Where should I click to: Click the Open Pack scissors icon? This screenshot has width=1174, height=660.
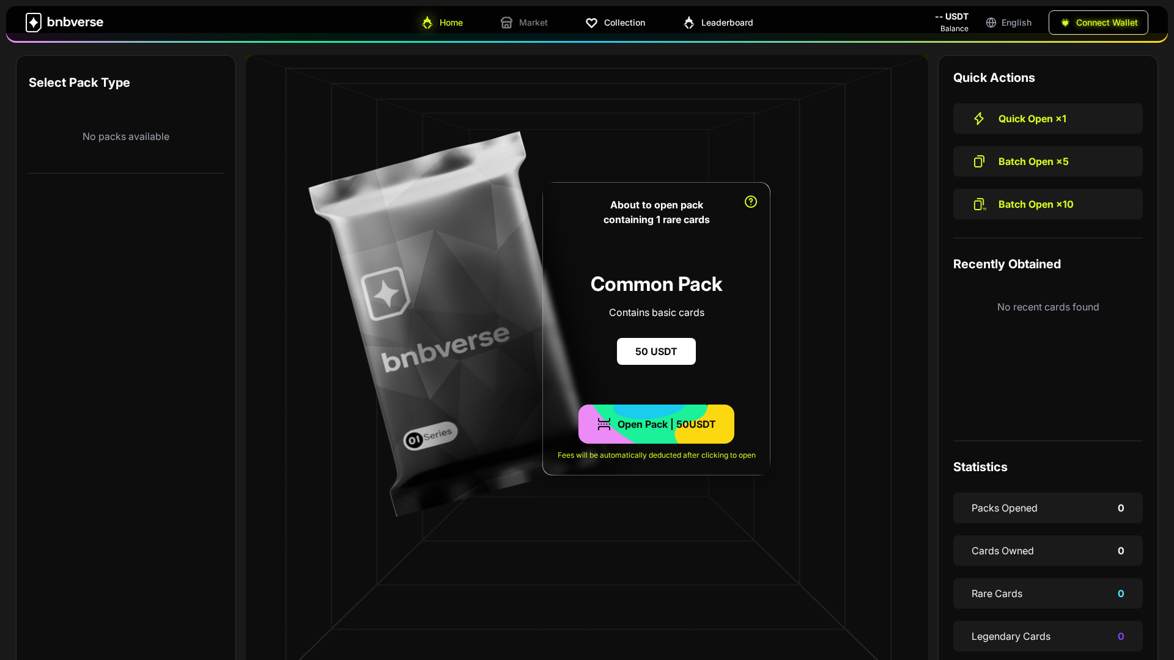click(604, 424)
